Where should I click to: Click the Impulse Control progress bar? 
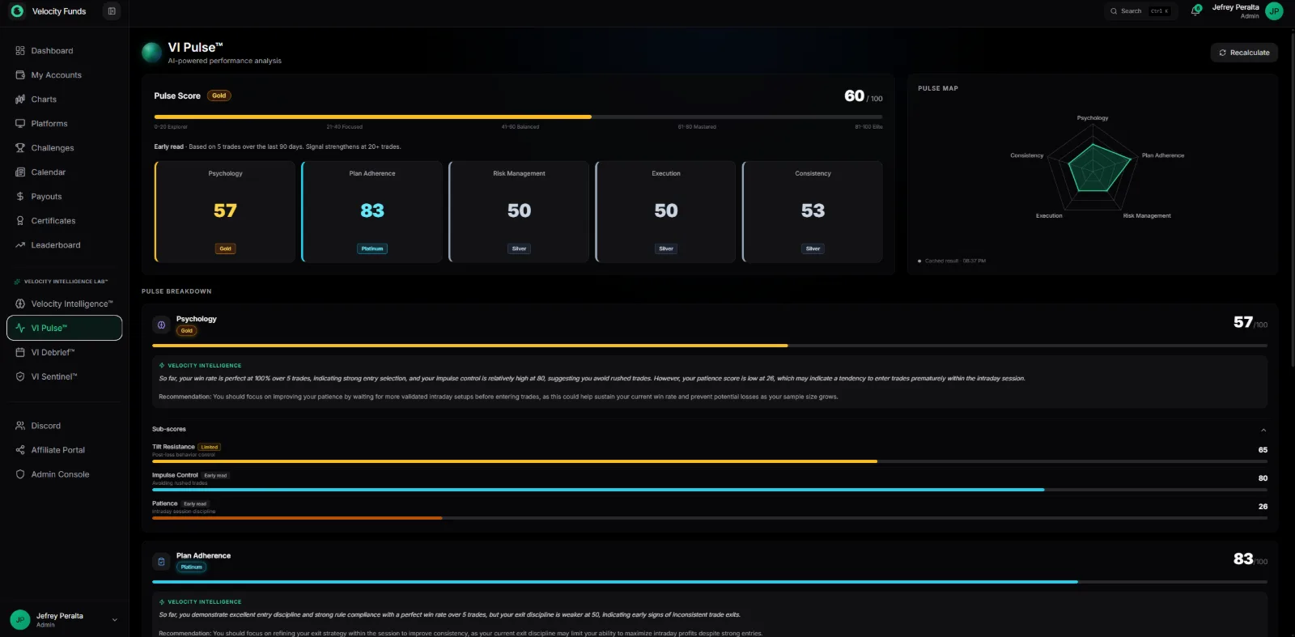tap(710, 490)
